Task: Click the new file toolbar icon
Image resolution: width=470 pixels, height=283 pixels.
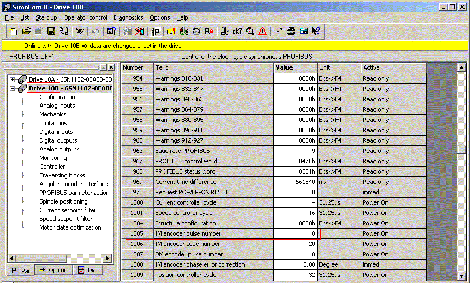Action: pos(14,31)
